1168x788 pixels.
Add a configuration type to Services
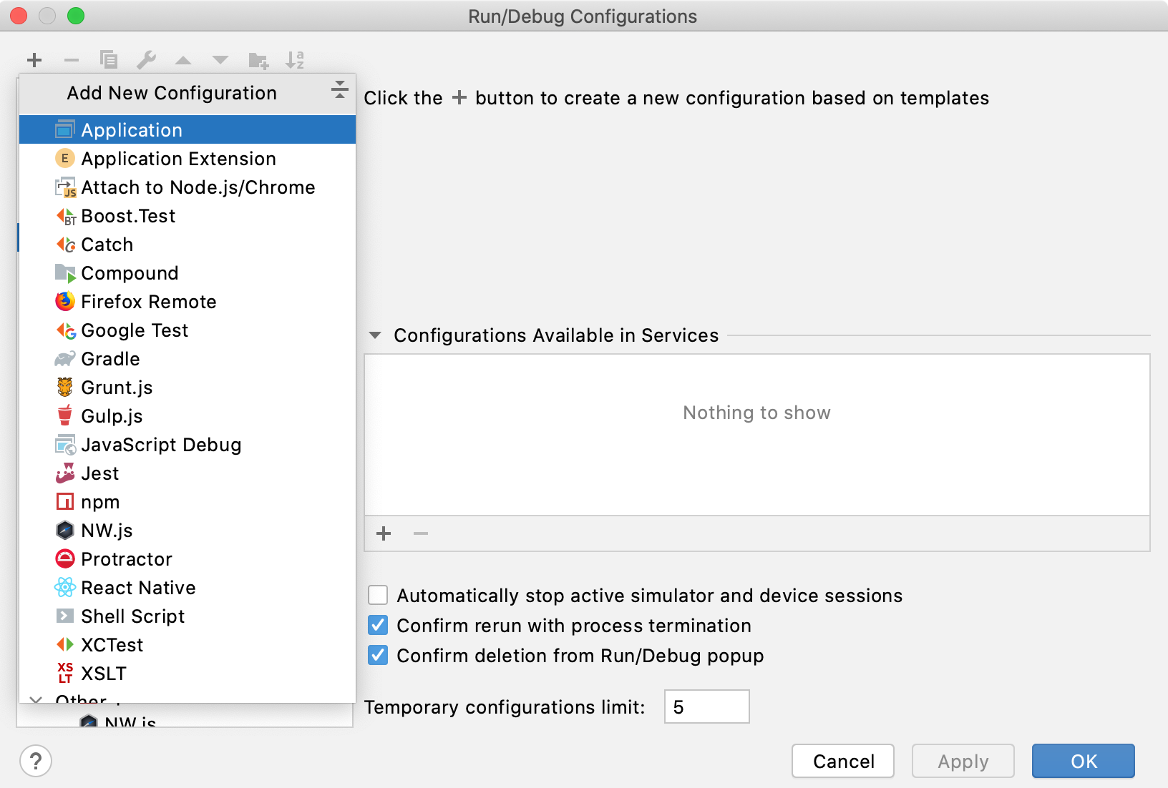[x=384, y=533]
